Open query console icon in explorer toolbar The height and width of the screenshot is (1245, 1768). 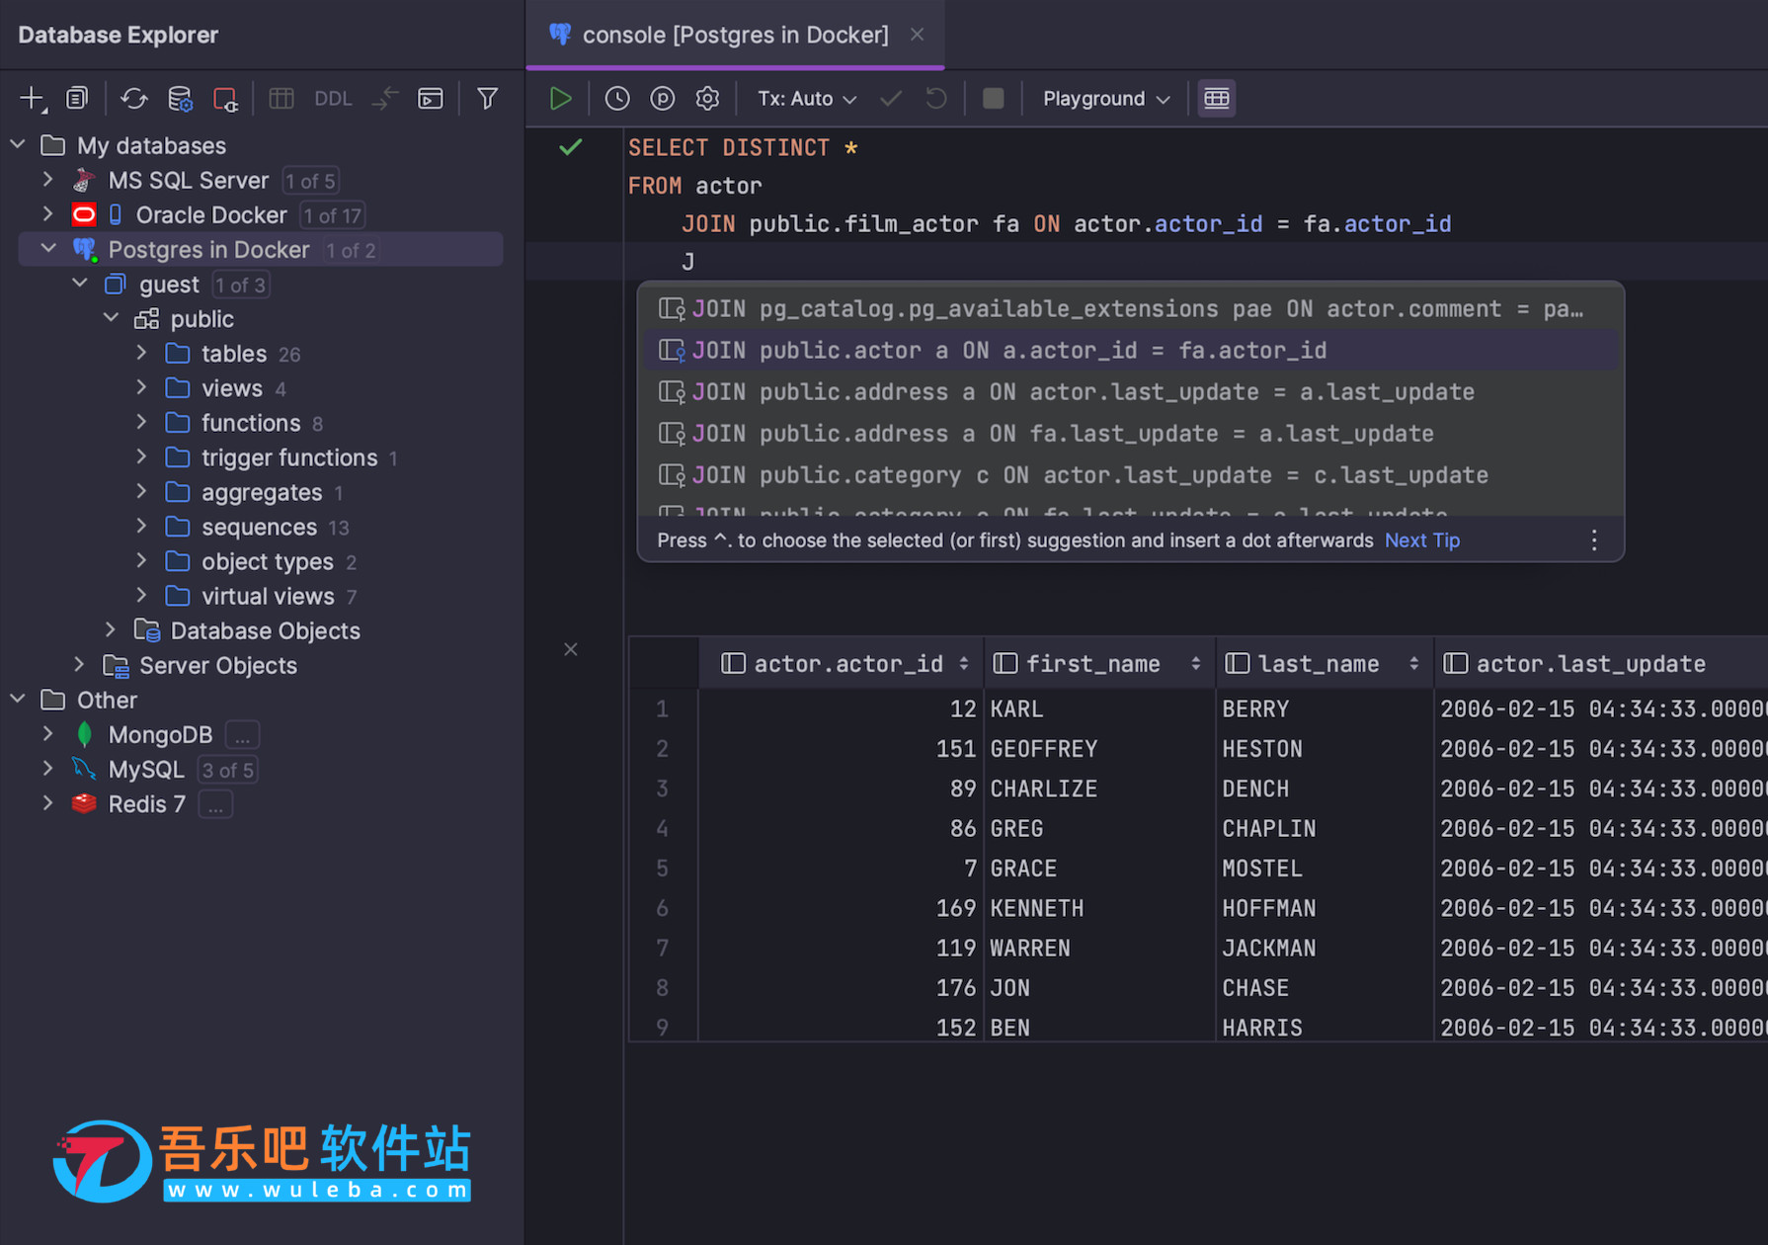click(x=431, y=99)
